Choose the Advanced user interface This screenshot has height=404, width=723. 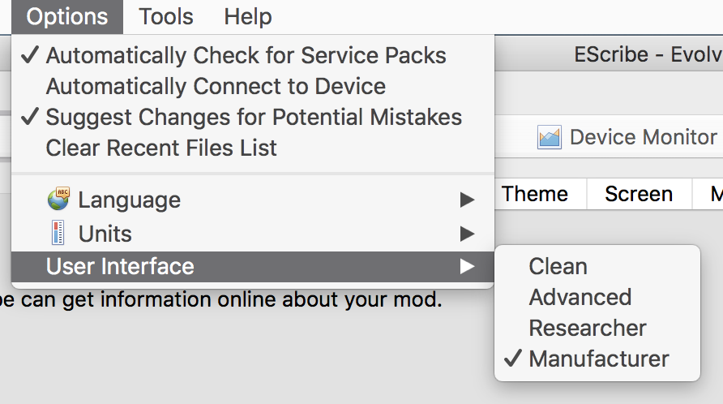580,297
